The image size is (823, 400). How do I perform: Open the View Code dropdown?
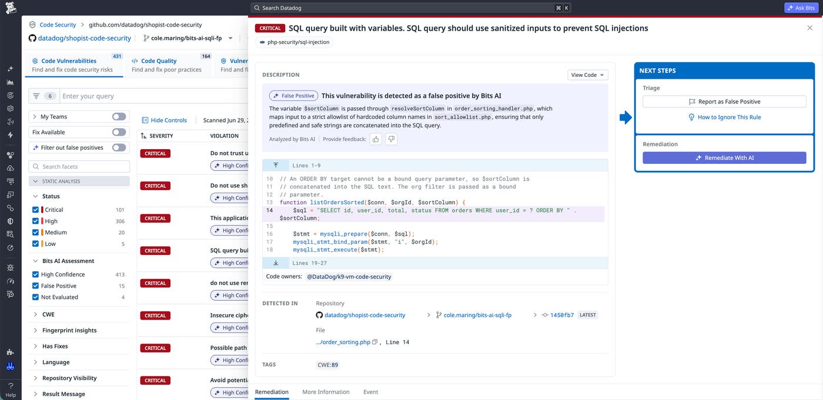(x=588, y=75)
